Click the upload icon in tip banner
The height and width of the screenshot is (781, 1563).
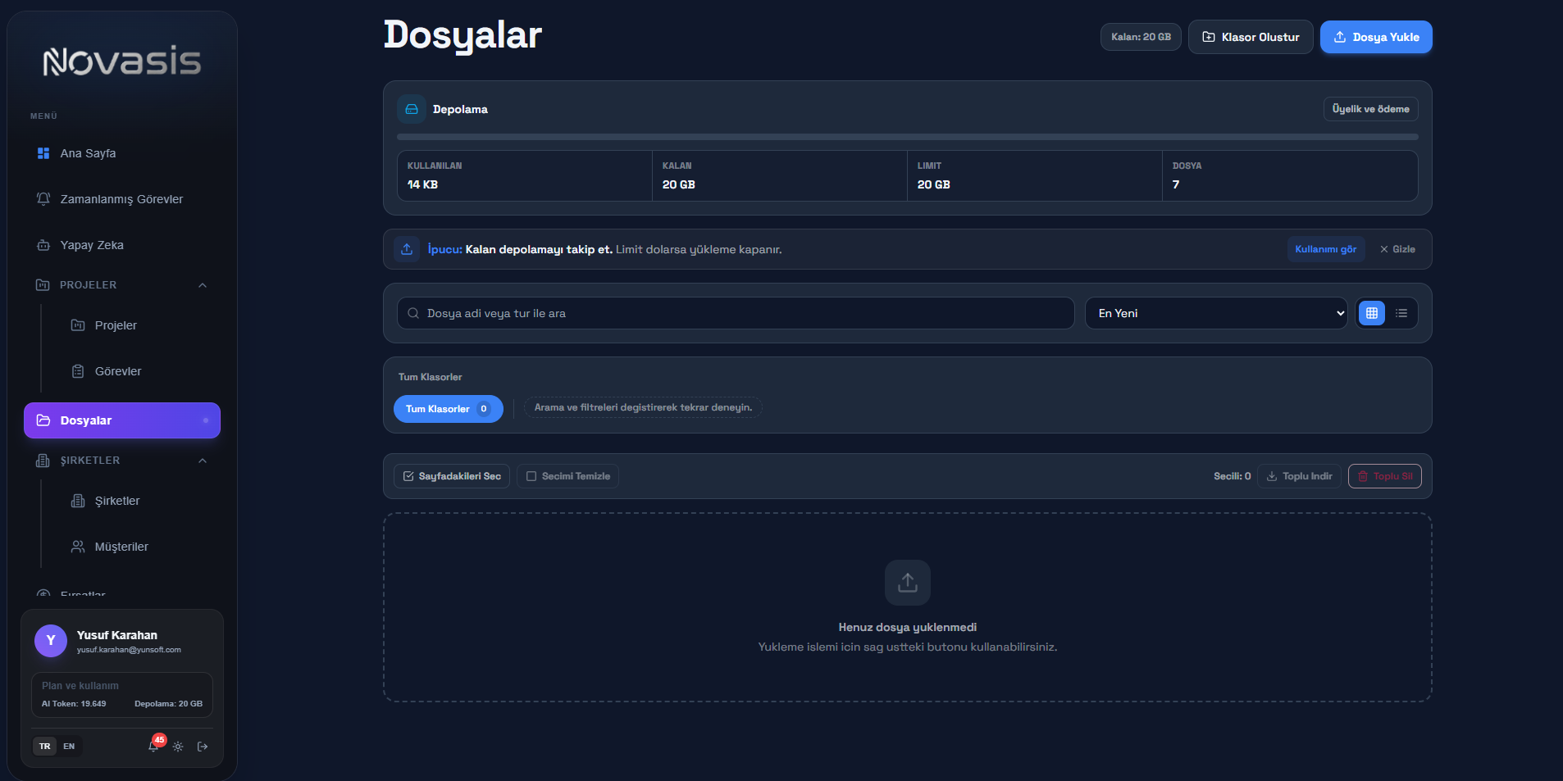pos(407,249)
